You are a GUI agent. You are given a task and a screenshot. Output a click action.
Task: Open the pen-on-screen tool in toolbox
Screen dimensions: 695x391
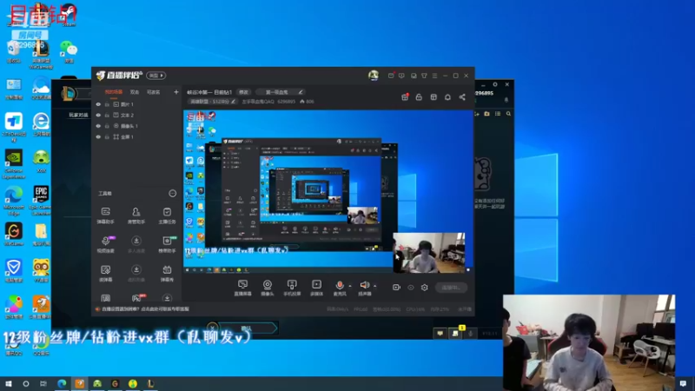pos(105,273)
